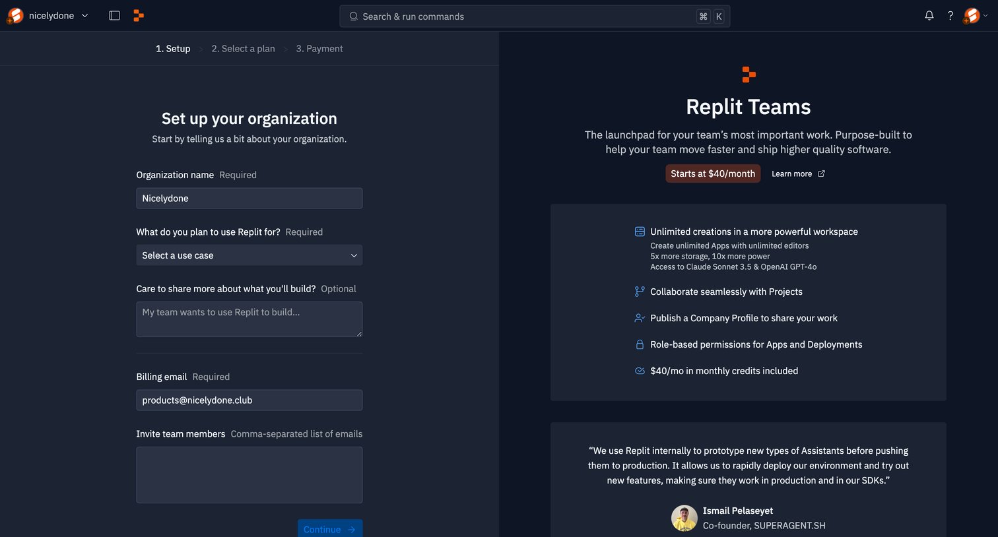Click the Unlimited creations workspace icon
Viewport: 998px width, 537px height.
[640, 232]
